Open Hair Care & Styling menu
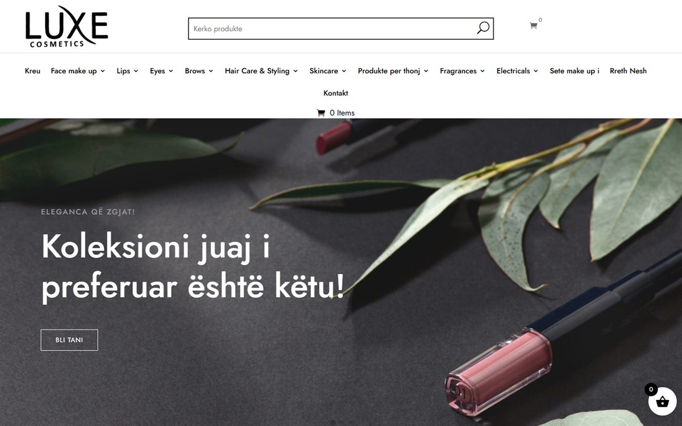 click(257, 71)
